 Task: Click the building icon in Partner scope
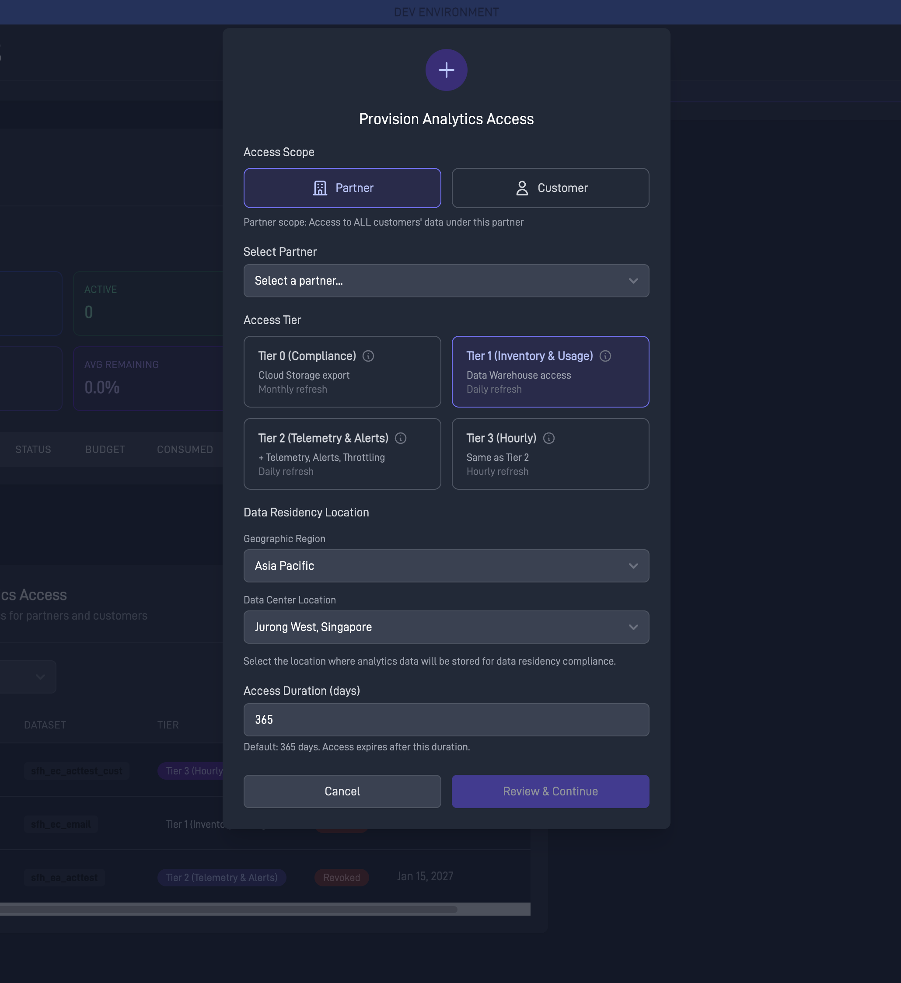[x=320, y=188]
